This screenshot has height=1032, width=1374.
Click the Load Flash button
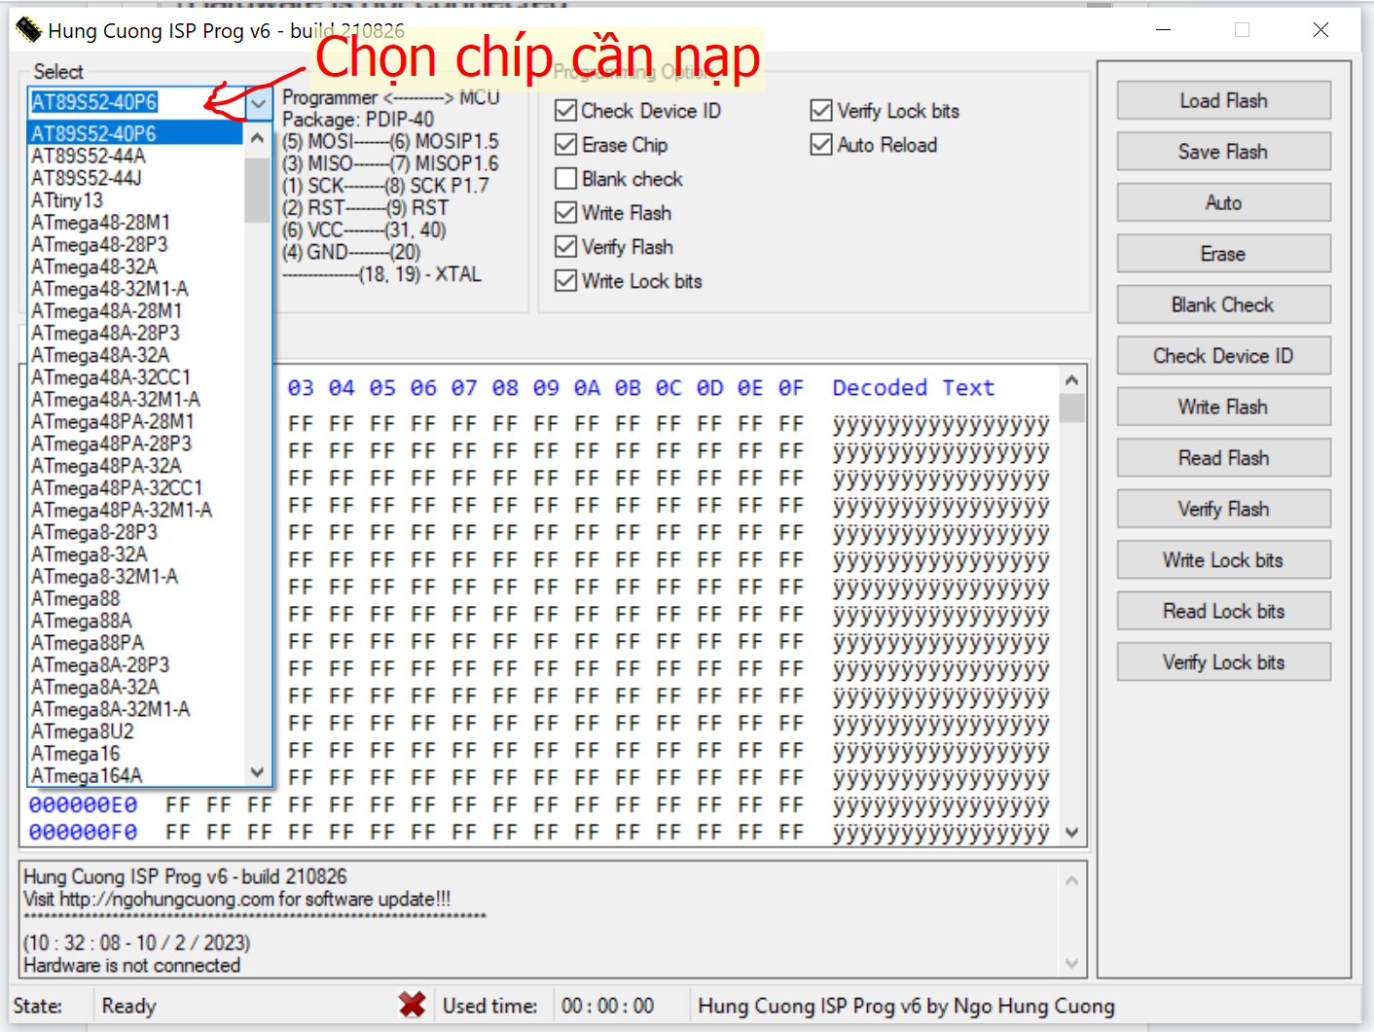point(1223,100)
